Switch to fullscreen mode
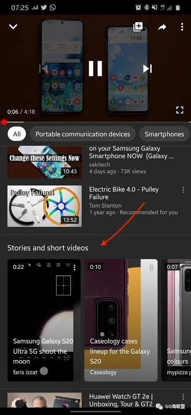The height and width of the screenshot is (415, 191). 180,110
